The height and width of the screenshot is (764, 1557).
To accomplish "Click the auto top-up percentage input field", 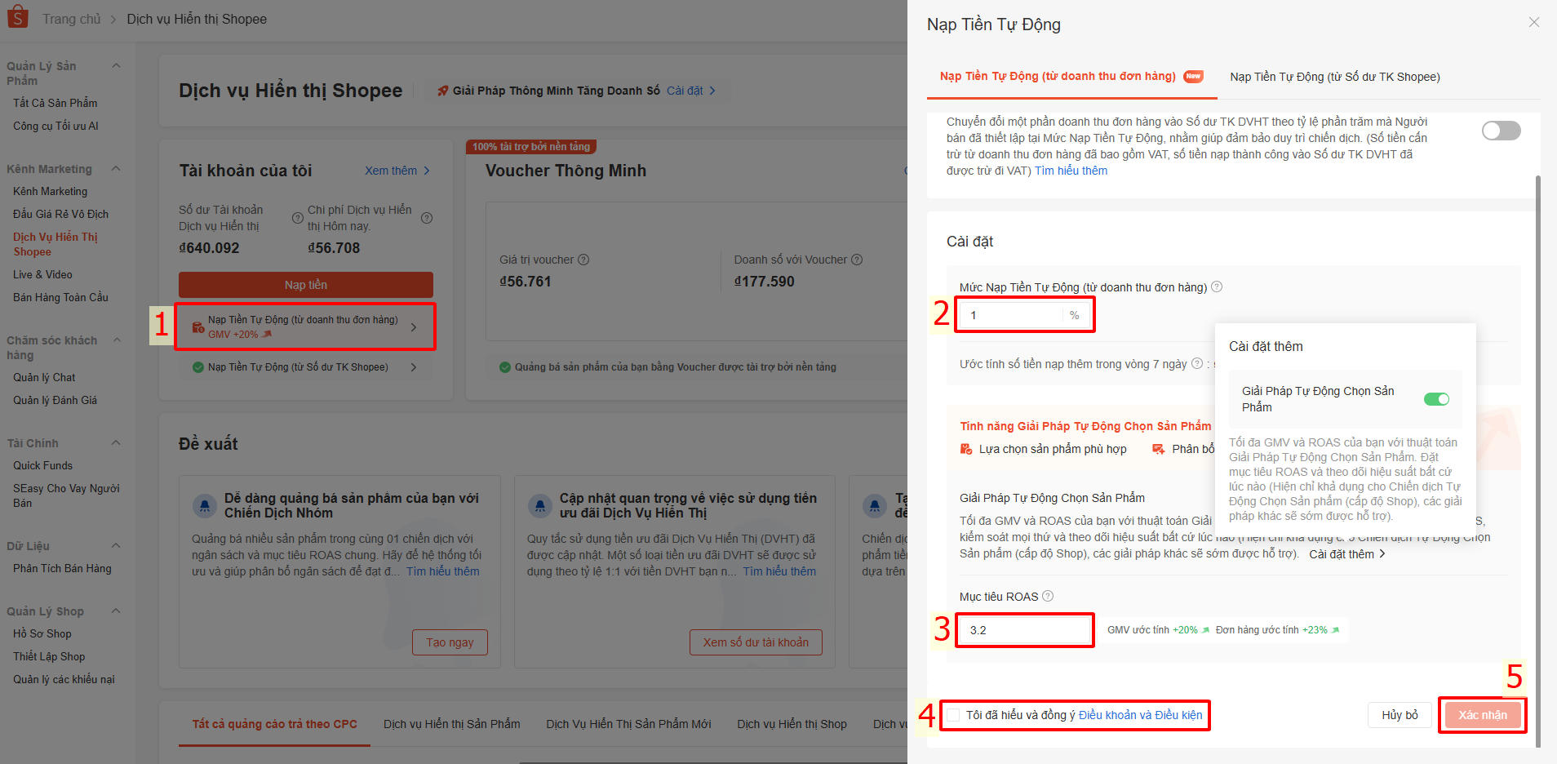I will pos(1026,315).
